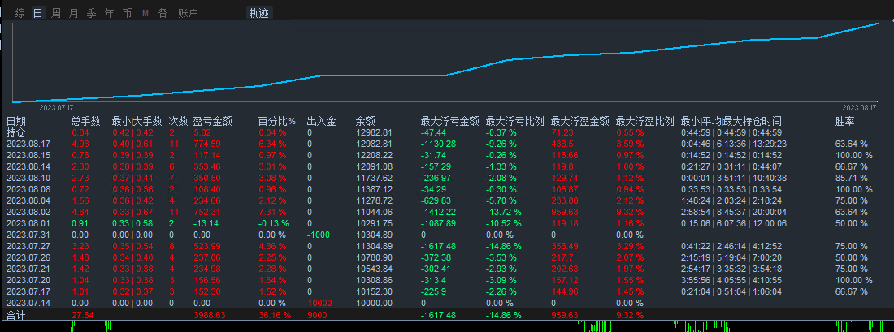Click the 最大浮亏金额 column header
Screen dimensions: 894x332
click(x=449, y=121)
